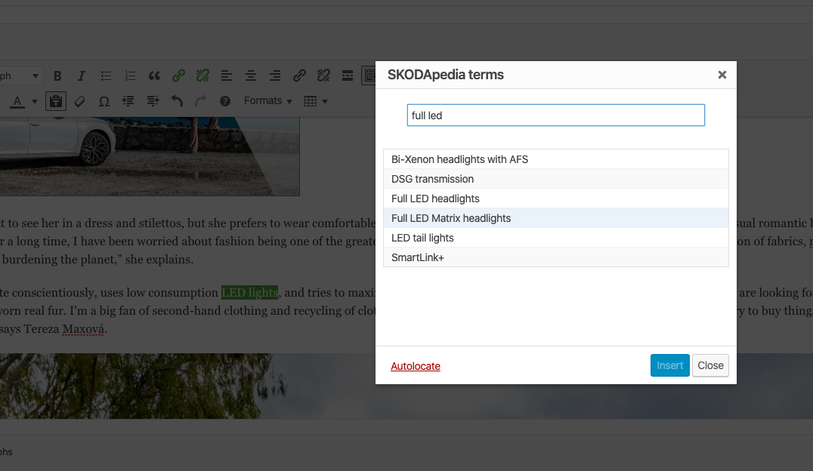Screen dimensions: 813x471
Task: Select the text color A button
Action: click(x=17, y=102)
